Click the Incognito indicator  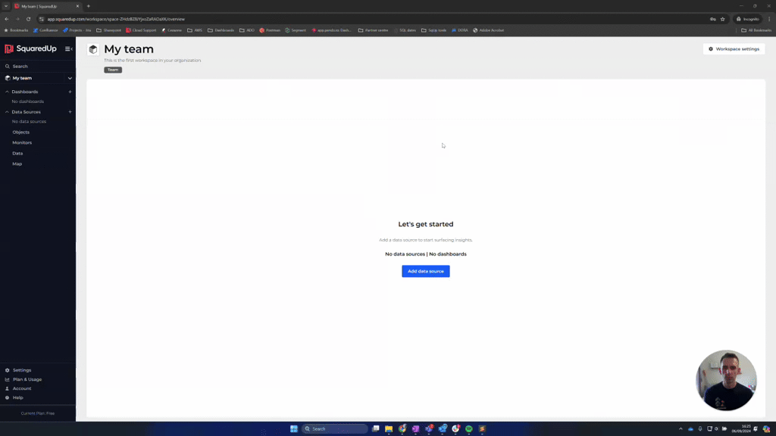click(x=747, y=19)
